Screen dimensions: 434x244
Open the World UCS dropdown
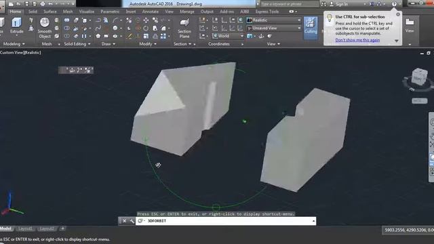(228, 36)
